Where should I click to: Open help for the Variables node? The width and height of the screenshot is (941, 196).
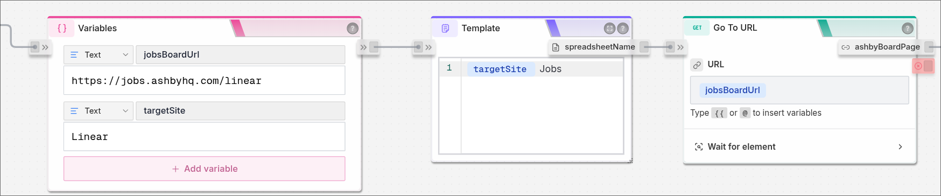pyautogui.click(x=353, y=29)
